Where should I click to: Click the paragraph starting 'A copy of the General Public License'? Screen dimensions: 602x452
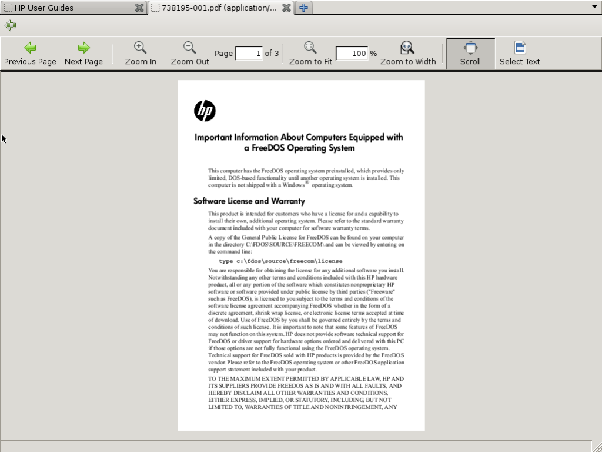[306, 244]
